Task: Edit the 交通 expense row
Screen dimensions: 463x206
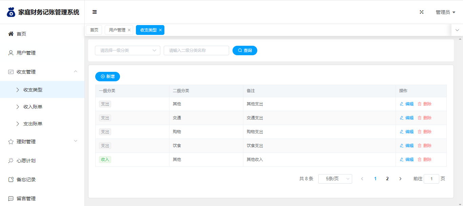Action: pyautogui.click(x=407, y=118)
